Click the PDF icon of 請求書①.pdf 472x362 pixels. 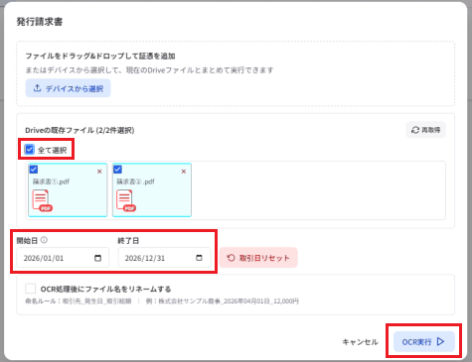pos(42,200)
